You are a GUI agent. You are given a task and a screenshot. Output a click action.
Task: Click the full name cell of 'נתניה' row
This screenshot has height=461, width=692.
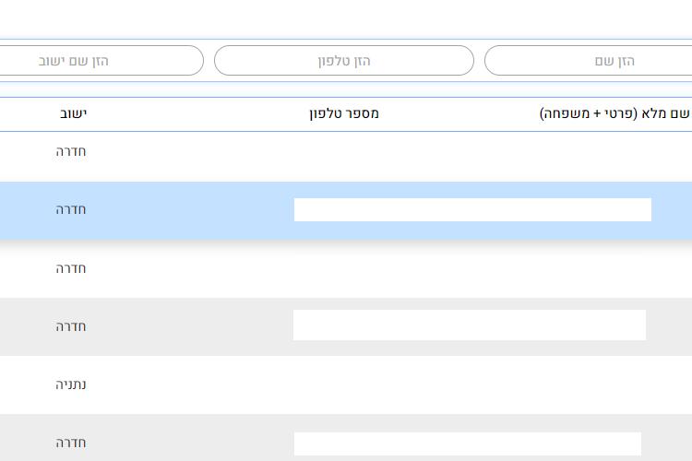pos(589,384)
